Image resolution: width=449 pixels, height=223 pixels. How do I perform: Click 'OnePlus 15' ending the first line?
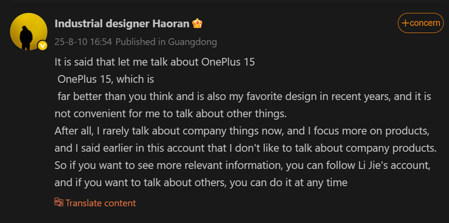point(228,62)
